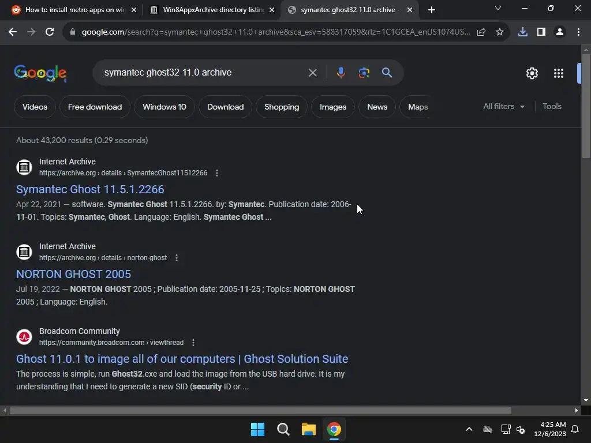This screenshot has height=443, width=591.
Task: Open more options for Symantec Ghost result
Action: point(217,173)
